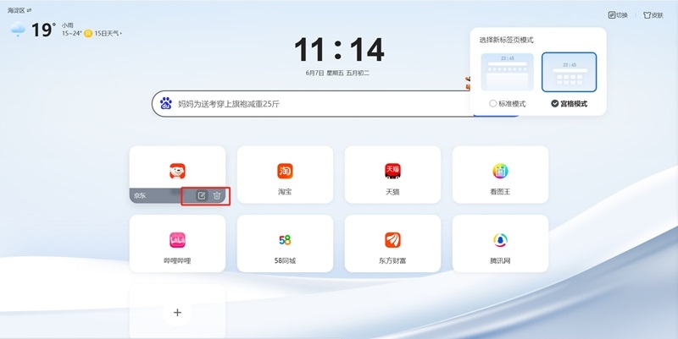
Task: Click the 19° temperature reading
Action: click(43, 30)
